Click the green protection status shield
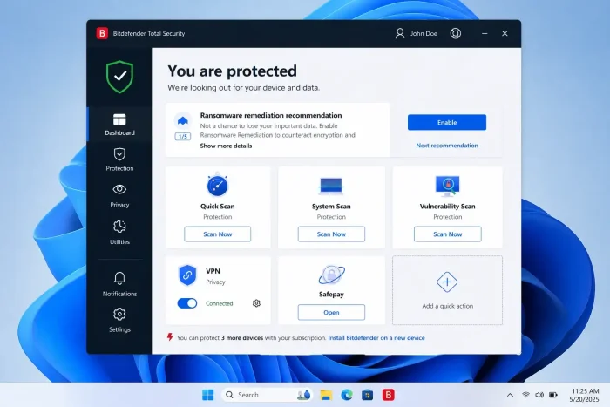 pyautogui.click(x=120, y=77)
